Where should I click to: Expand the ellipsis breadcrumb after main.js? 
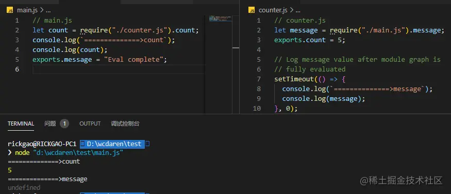[48, 11]
